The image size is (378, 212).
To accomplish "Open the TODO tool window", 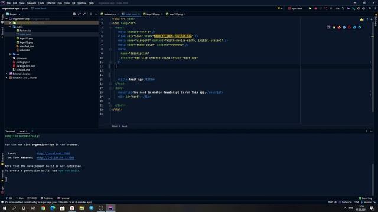I will point(32,198).
